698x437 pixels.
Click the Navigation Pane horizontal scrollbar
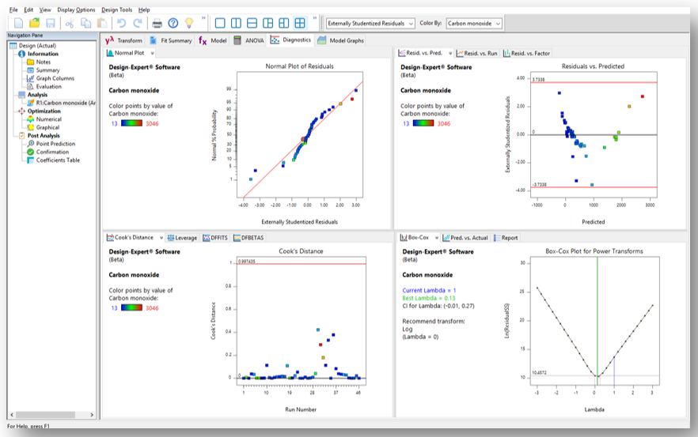tap(51, 415)
